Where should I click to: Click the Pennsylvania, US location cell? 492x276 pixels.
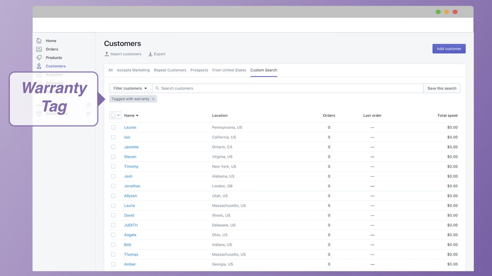(x=227, y=127)
